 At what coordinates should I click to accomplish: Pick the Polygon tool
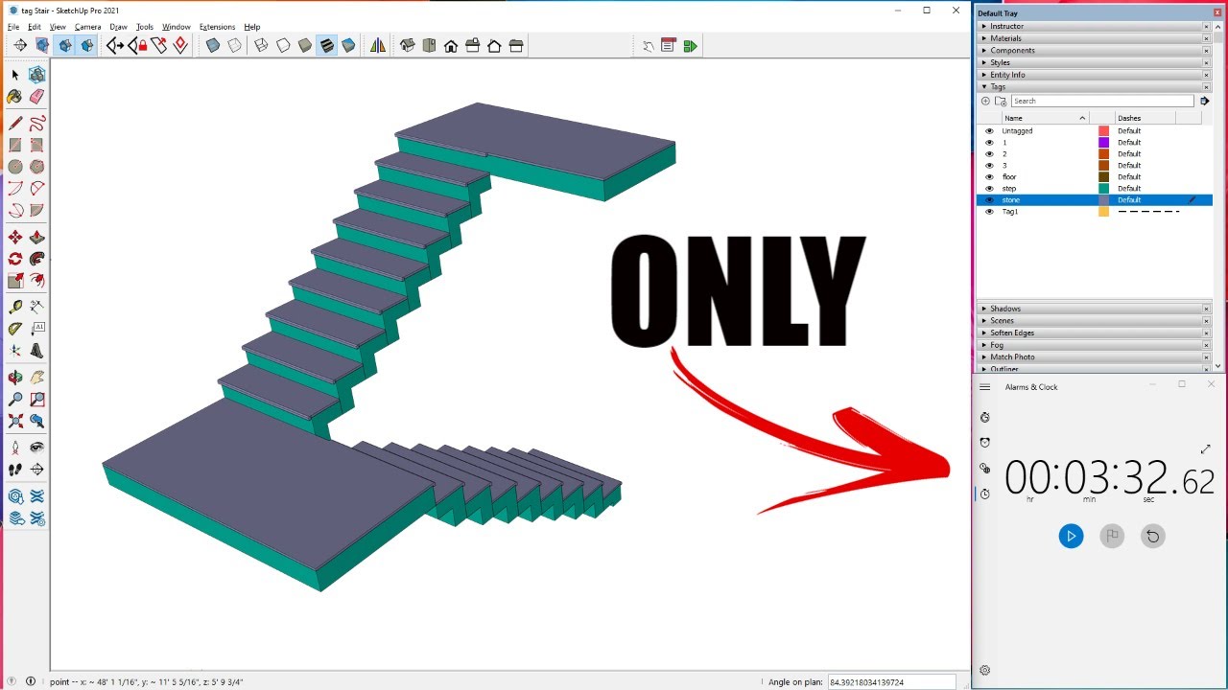coord(36,167)
